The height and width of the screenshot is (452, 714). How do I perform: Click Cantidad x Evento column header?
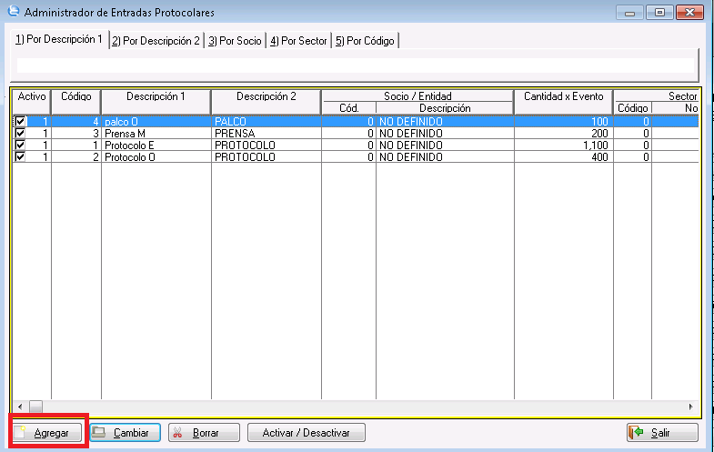pyautogui.click(x=563, y=96)
